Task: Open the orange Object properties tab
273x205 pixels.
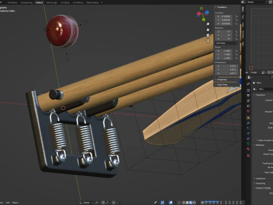Action: point(248,118)
